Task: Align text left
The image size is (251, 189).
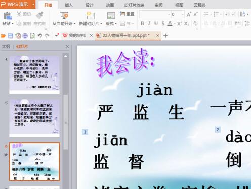Action: [x=206, y=23]
